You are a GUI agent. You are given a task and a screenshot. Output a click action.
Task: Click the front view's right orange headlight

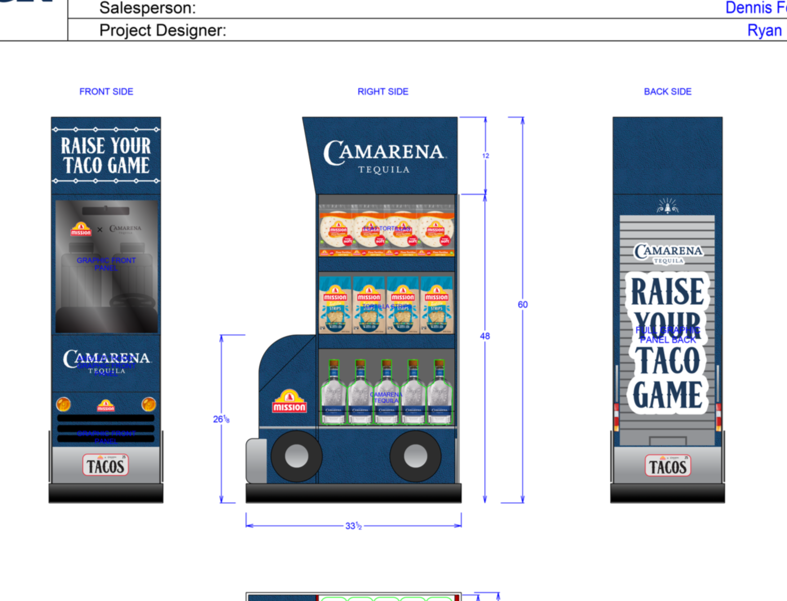pyautogui.click(x=149, y=404)
